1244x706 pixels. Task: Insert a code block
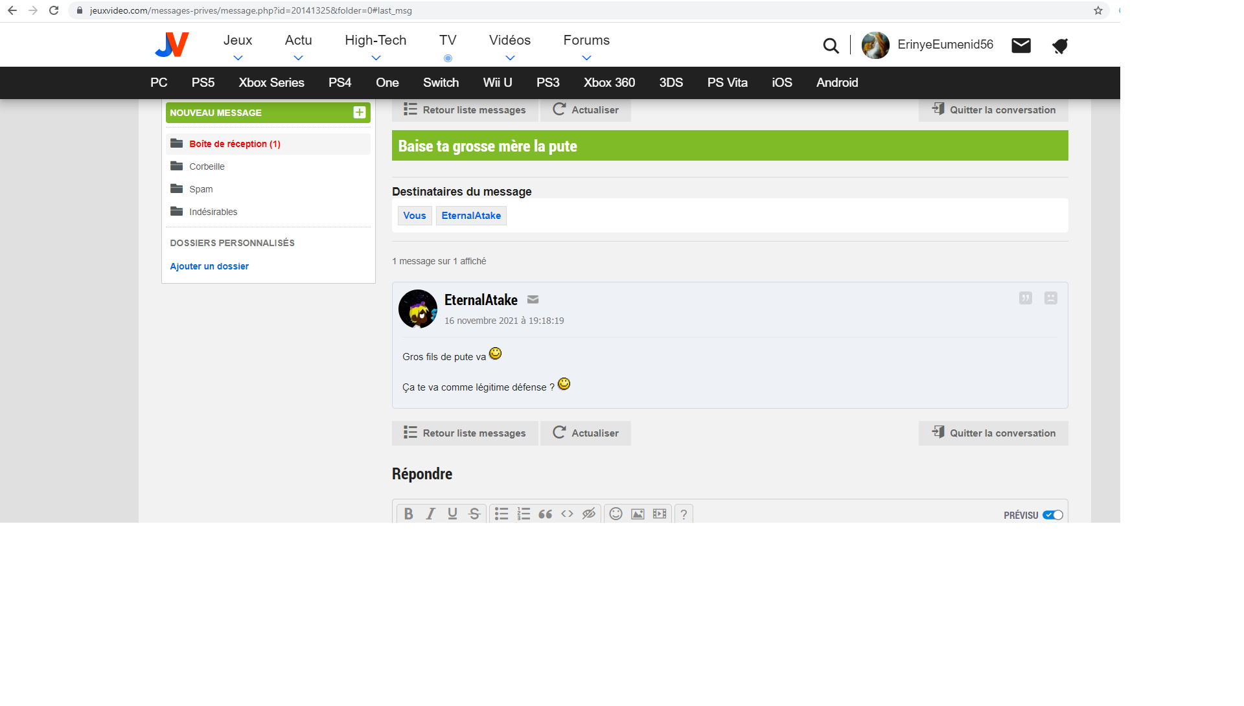tap(567, 514)
